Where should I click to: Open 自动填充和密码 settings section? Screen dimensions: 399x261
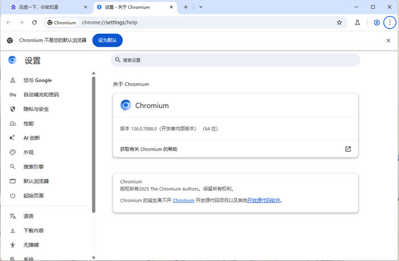tap(40, 95)
